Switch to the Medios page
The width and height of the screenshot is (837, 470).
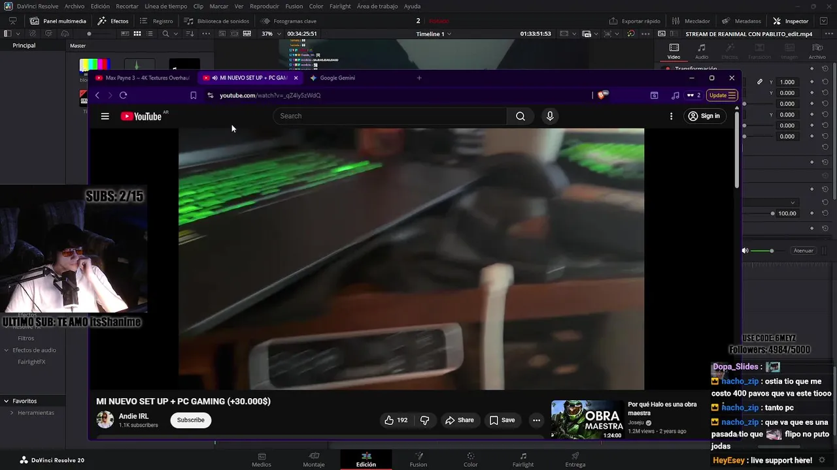[262, 460]
